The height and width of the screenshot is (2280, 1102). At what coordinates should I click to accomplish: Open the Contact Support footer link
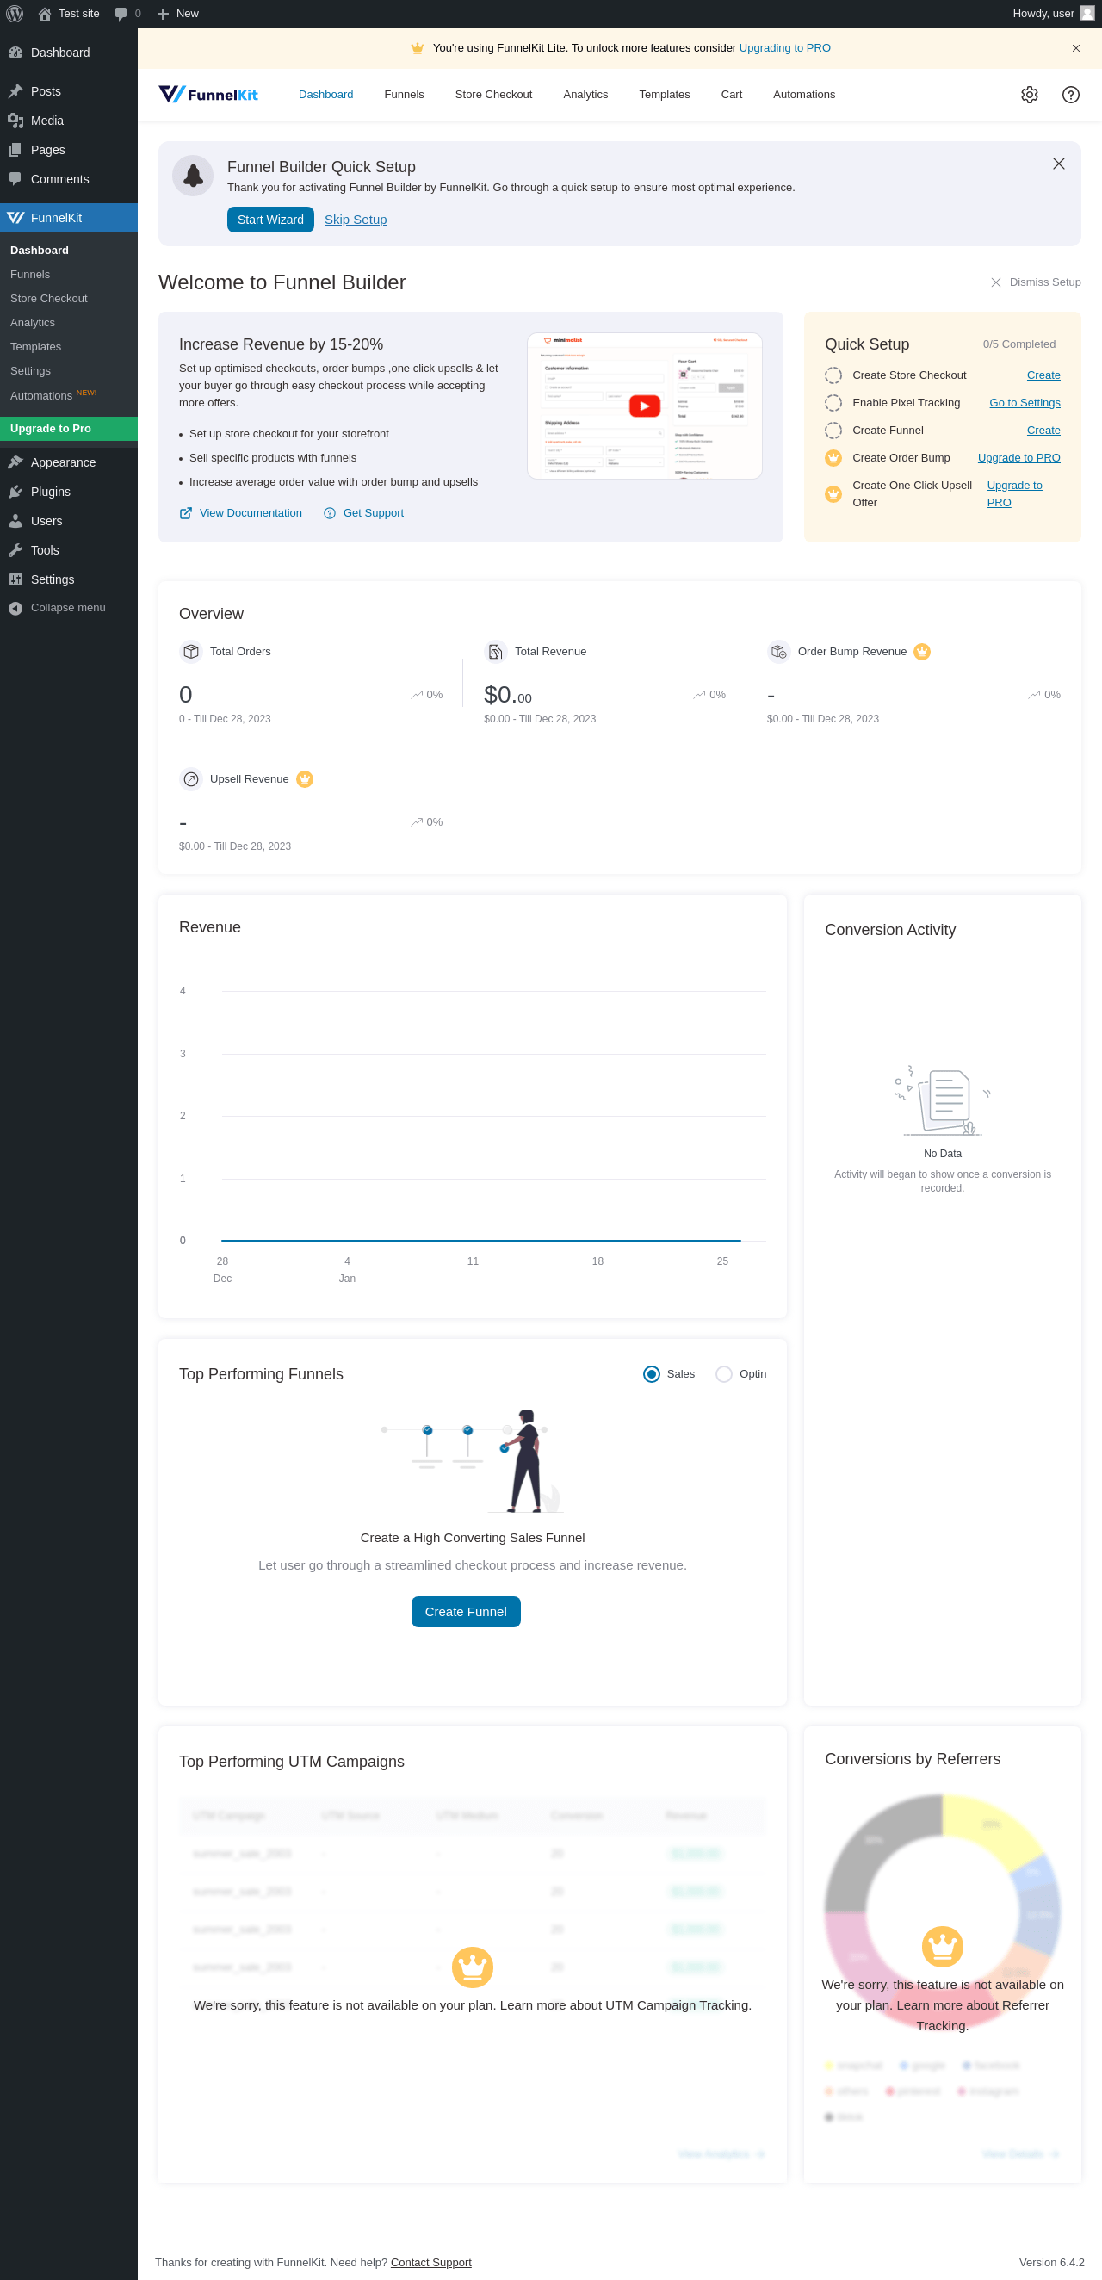coord(431,2262)
